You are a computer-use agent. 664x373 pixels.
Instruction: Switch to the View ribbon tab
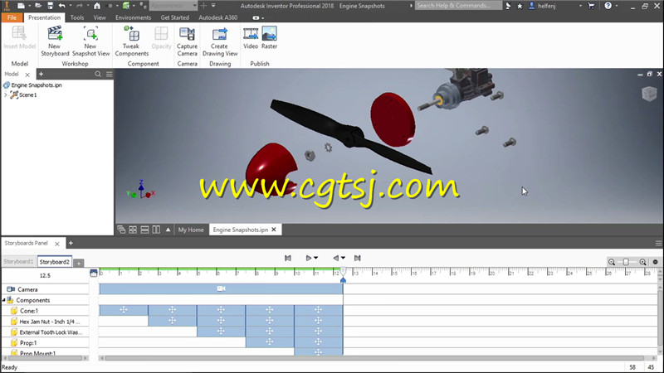[100, 17]
